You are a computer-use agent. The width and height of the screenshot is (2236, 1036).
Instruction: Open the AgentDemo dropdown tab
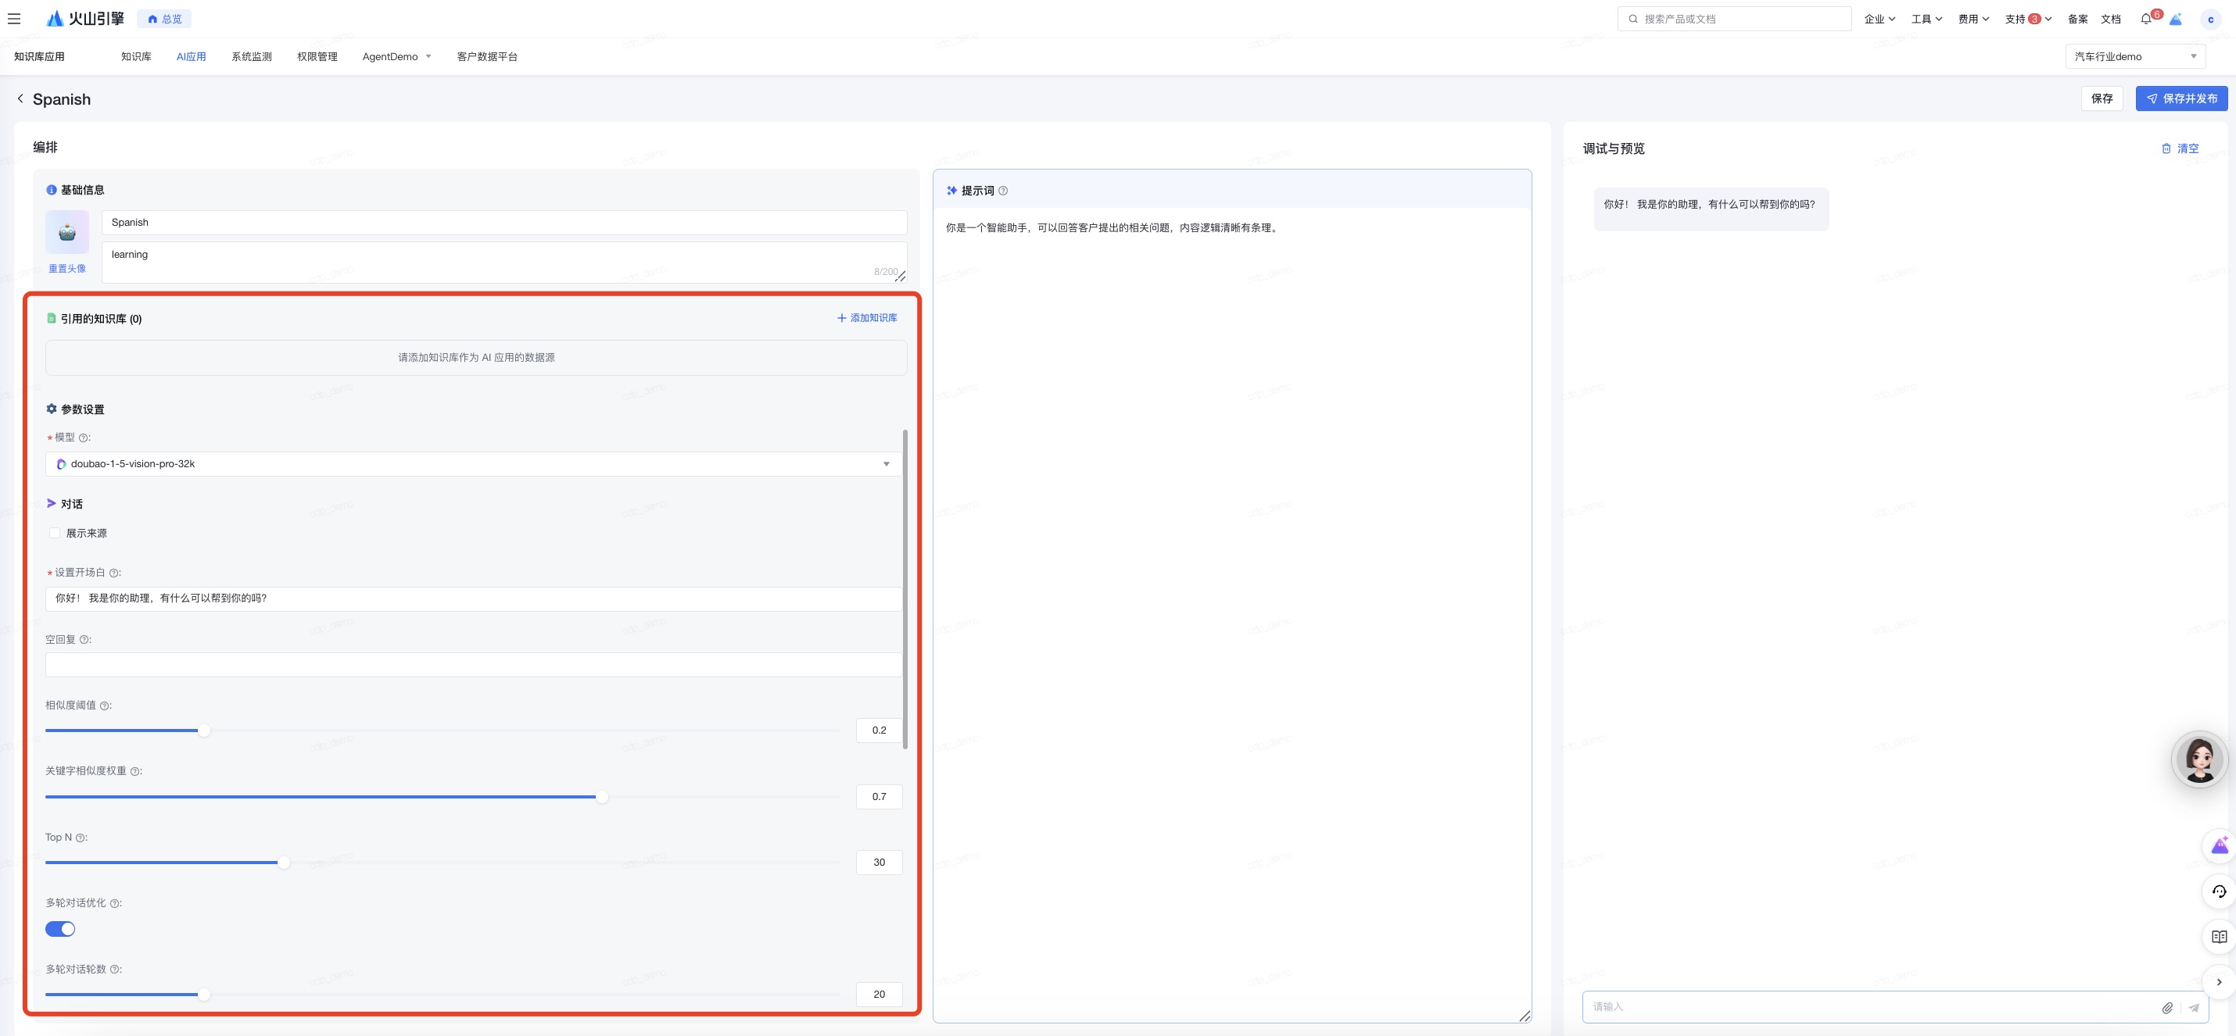[x=396, y=56]
